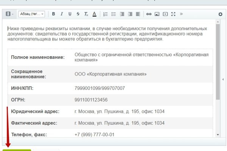227x151 pixels.
Task: Apply italic formatting
Action: pyautogui.click(x=61, y=14)
